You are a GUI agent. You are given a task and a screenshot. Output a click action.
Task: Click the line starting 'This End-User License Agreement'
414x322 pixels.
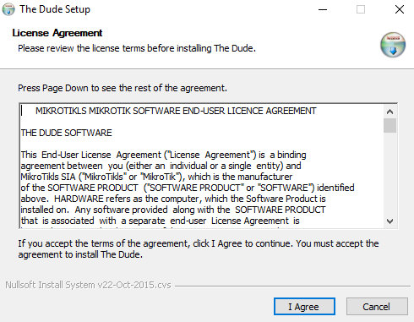click(163, 155)
